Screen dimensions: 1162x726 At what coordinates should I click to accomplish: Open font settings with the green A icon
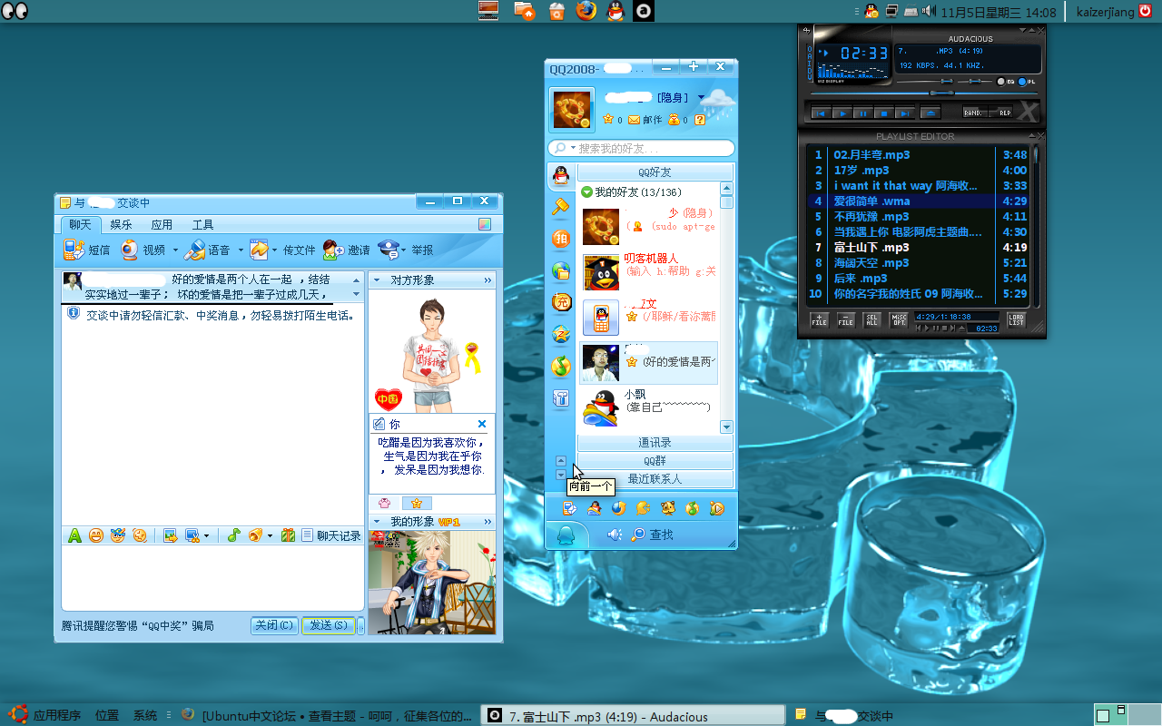tap(75, 535)
